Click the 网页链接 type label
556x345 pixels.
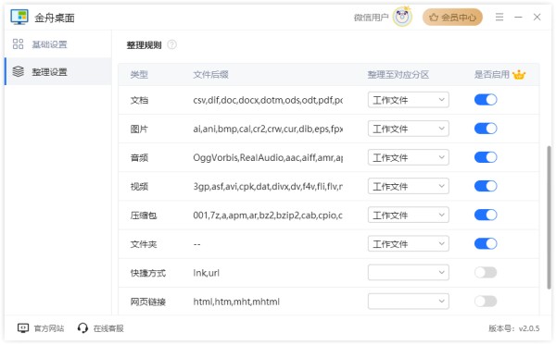pyautogui.click(x=148, y=302)
